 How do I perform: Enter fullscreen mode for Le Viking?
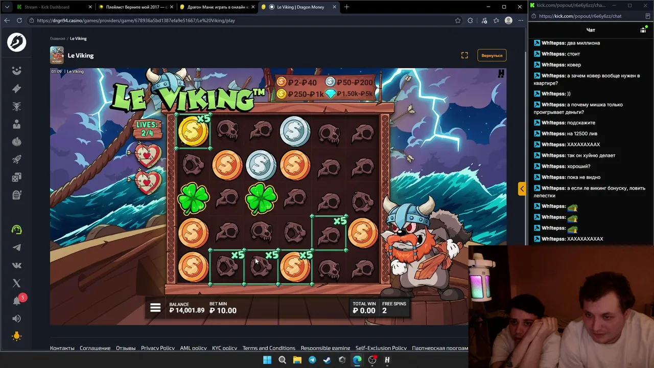[x=464, y=55]
